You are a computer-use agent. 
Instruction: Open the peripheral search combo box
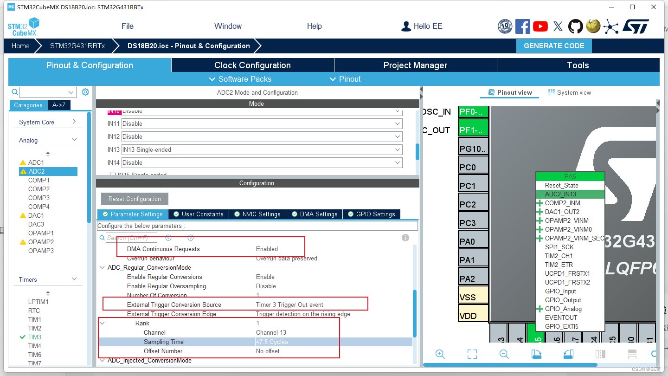[48, 92]
